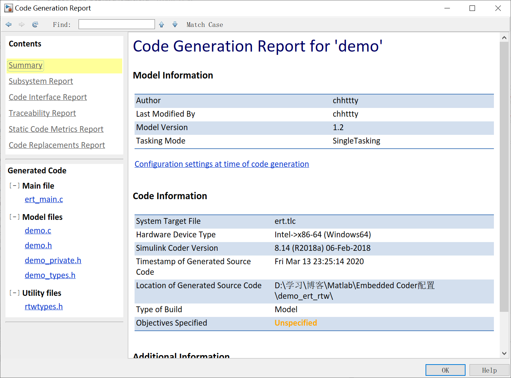Screen dimensions: 511x378
Task: Select the Type of Build value Model
Action: pyautogui.click(x=286, y=310)
